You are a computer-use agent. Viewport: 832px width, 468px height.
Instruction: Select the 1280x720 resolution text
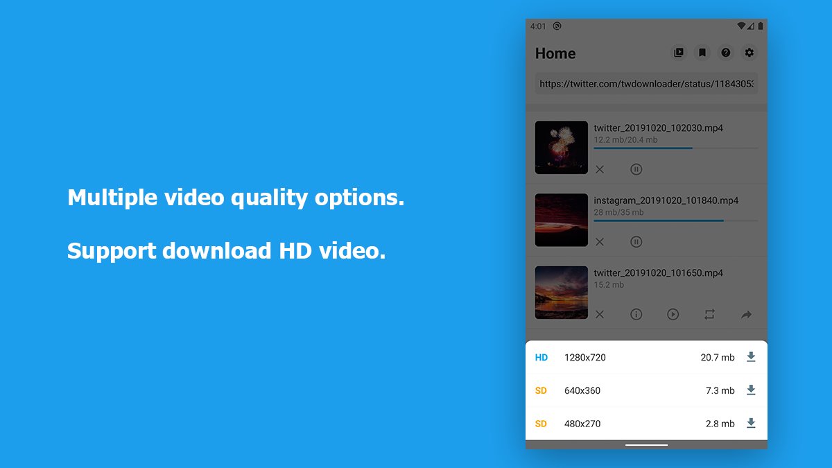click(x=585, y=358)
